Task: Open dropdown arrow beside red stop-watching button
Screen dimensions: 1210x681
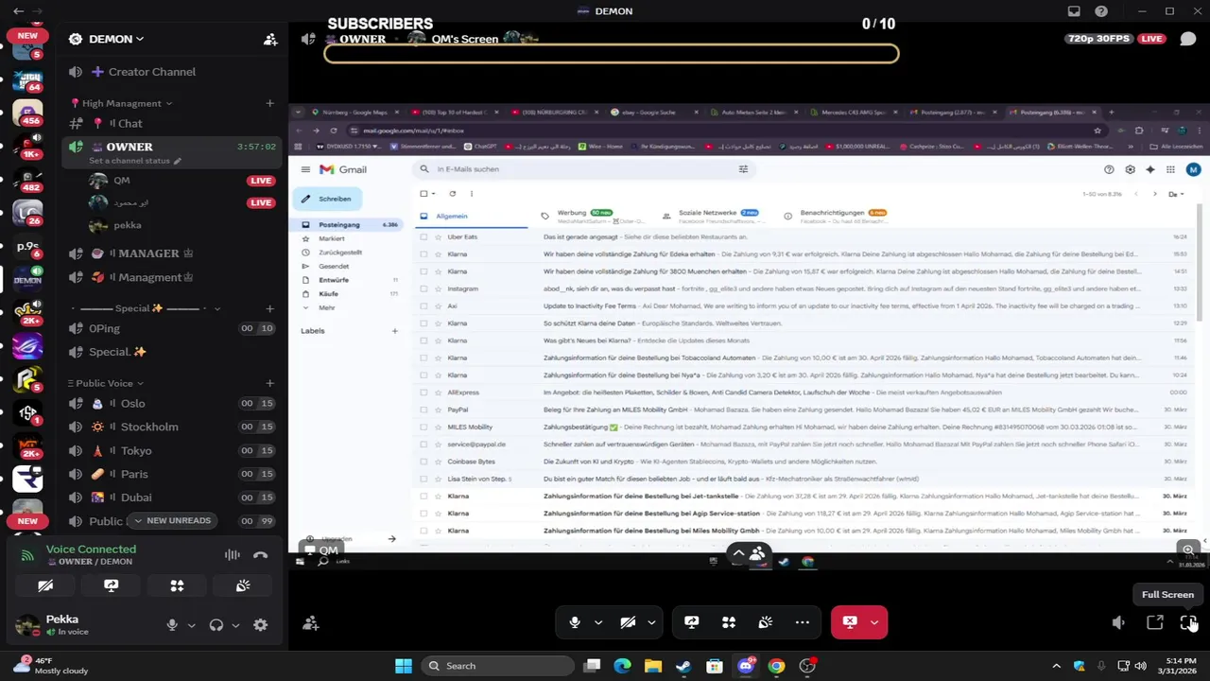Action: pyautogui.click(x=874, y=622)
